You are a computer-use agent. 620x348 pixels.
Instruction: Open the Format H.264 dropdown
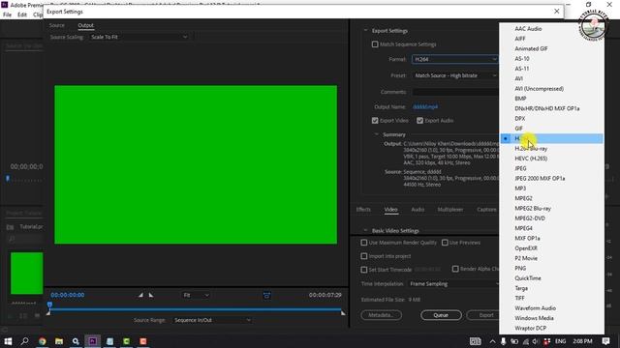point(454,59)
